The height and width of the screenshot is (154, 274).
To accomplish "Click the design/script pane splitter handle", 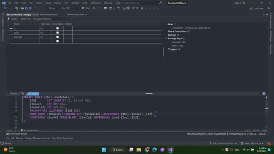I will click(x=149, y=93).
